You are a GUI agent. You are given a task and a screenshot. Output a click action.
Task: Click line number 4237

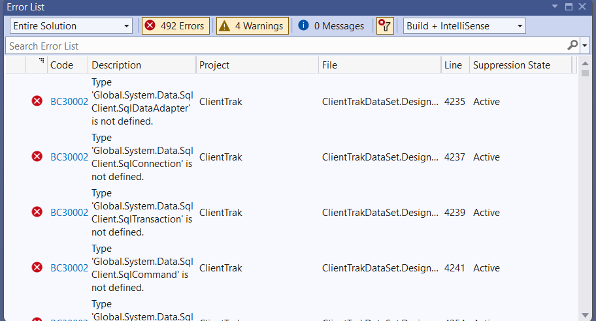point(455,157)
